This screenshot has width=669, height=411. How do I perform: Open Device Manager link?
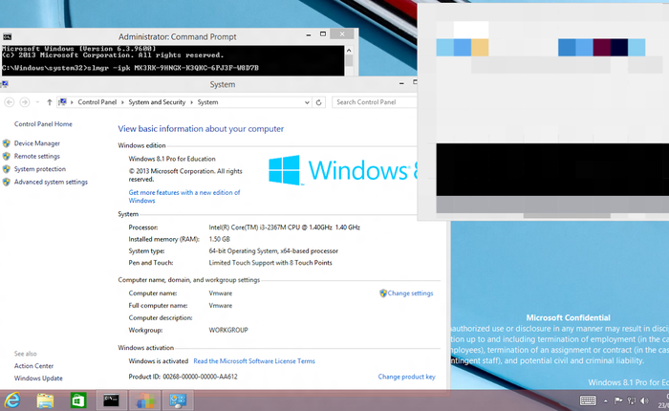coord(37,143)
